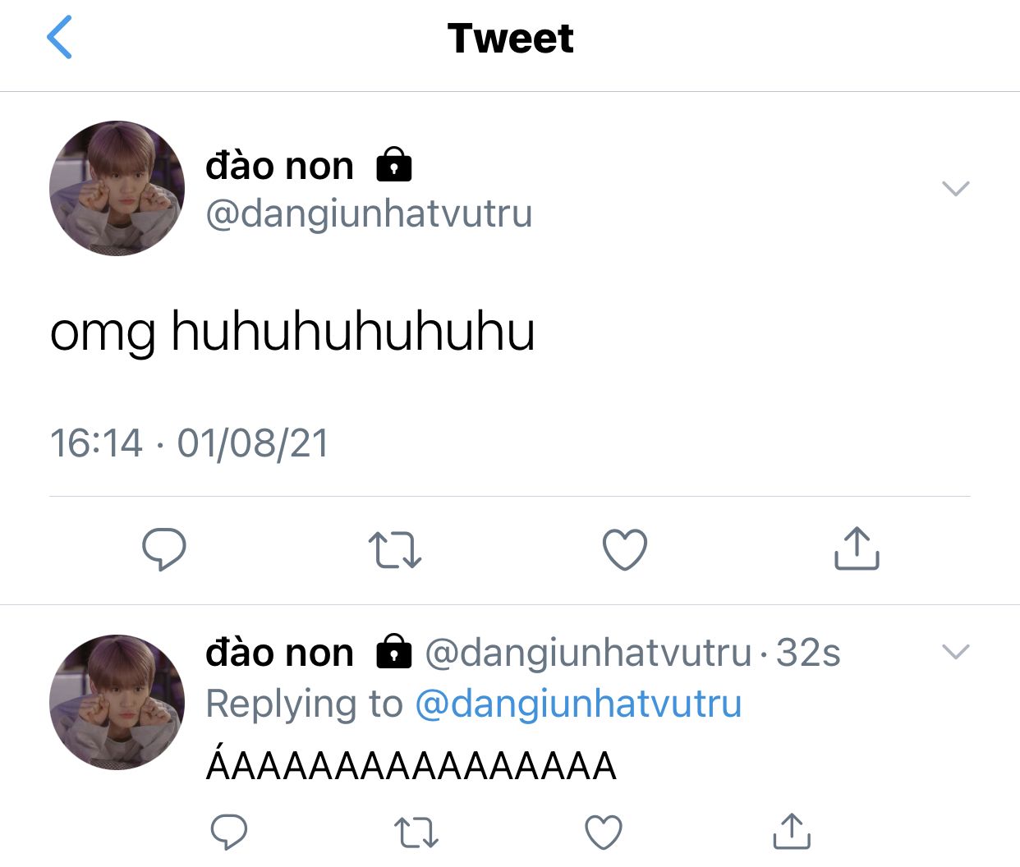The height and width of the screenshot is (867, 1020).
Task: Open đào non profile from main tweet name
Action: click(279, 166)
